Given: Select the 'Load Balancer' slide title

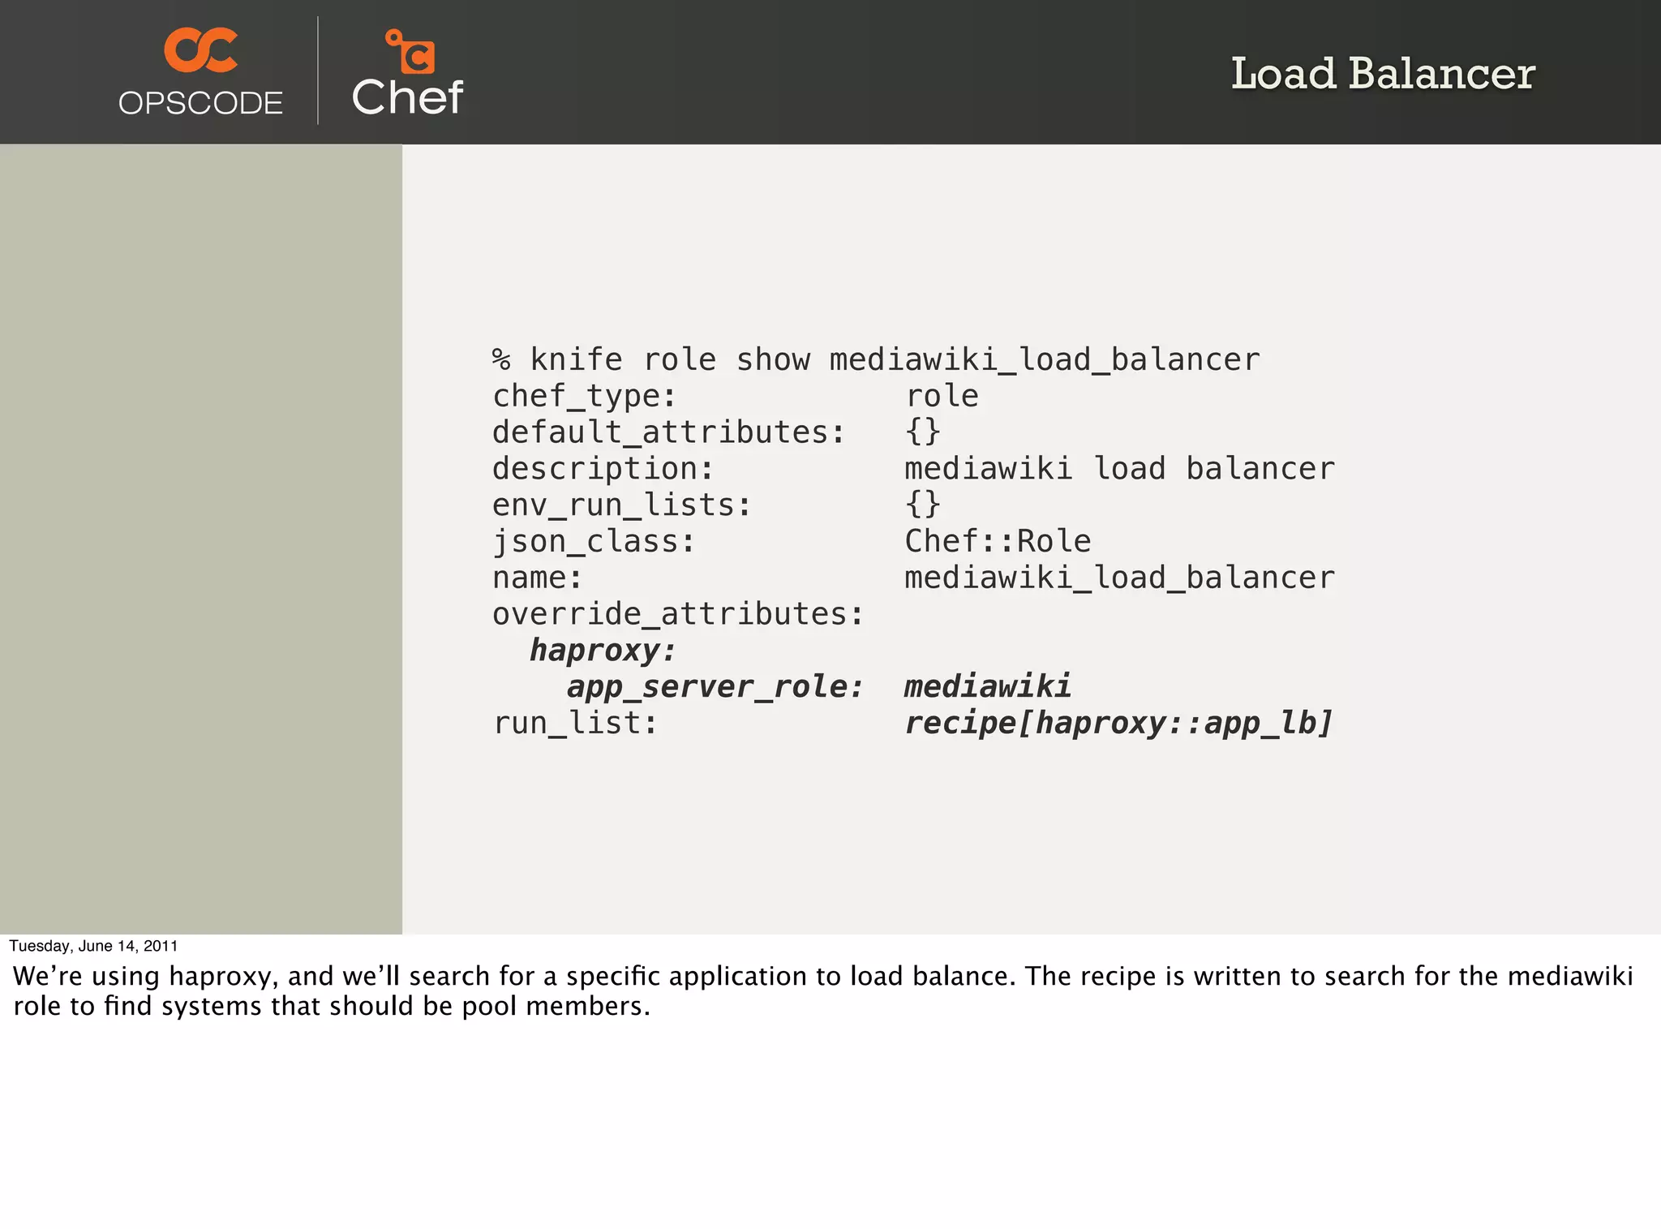Looking at the screenshot, I should coord(1383,73).
